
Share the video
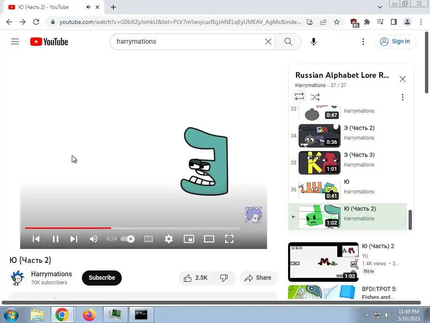click(x=258, y=278)
